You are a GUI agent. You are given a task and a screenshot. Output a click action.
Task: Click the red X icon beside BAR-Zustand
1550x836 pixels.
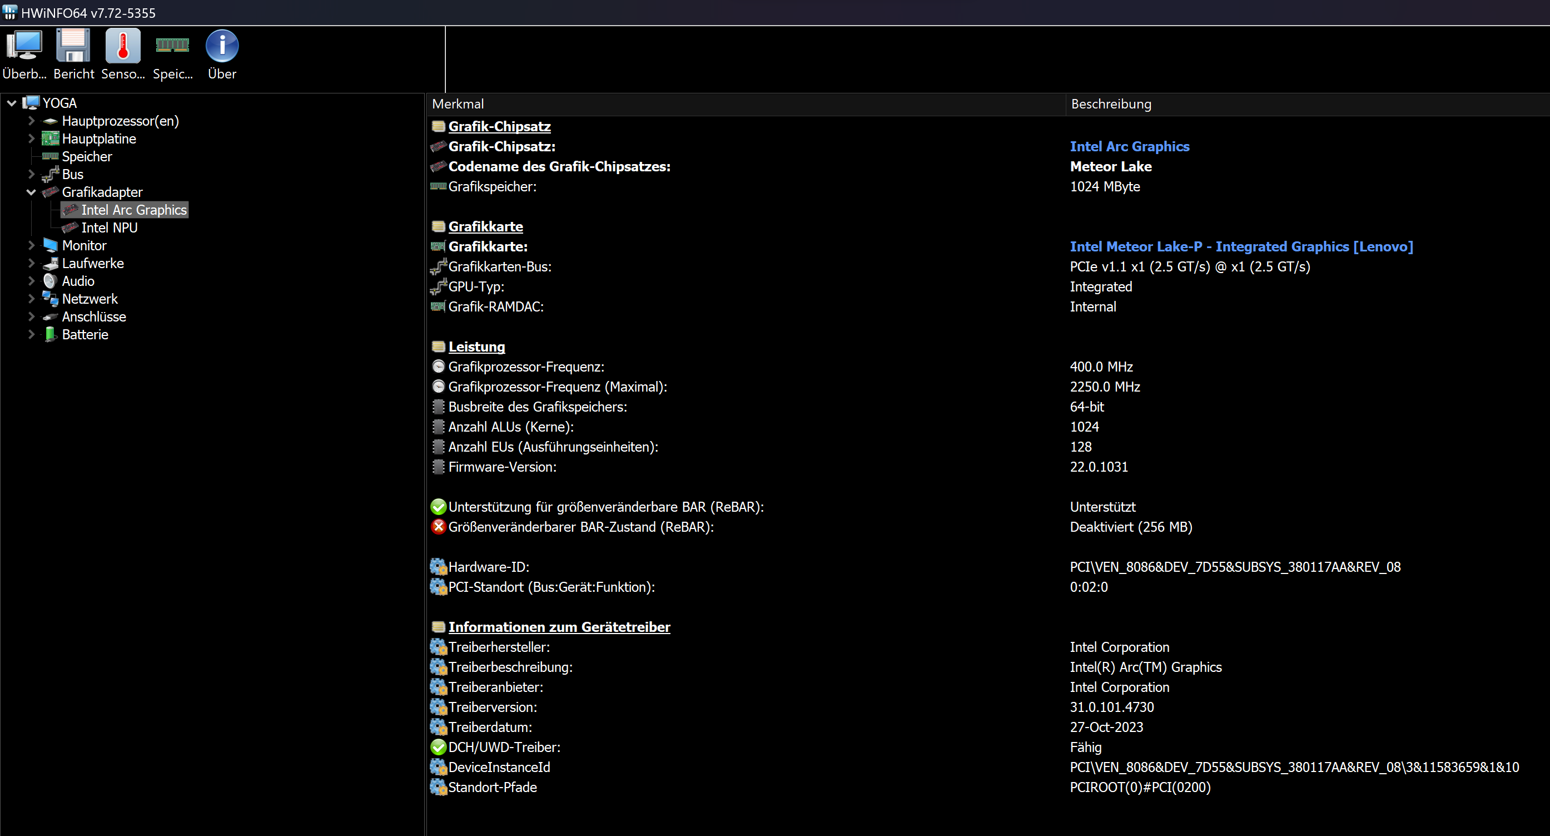click(439, 527)
